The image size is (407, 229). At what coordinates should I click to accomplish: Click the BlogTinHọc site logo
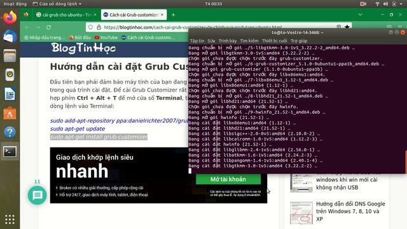coord(83,48)
